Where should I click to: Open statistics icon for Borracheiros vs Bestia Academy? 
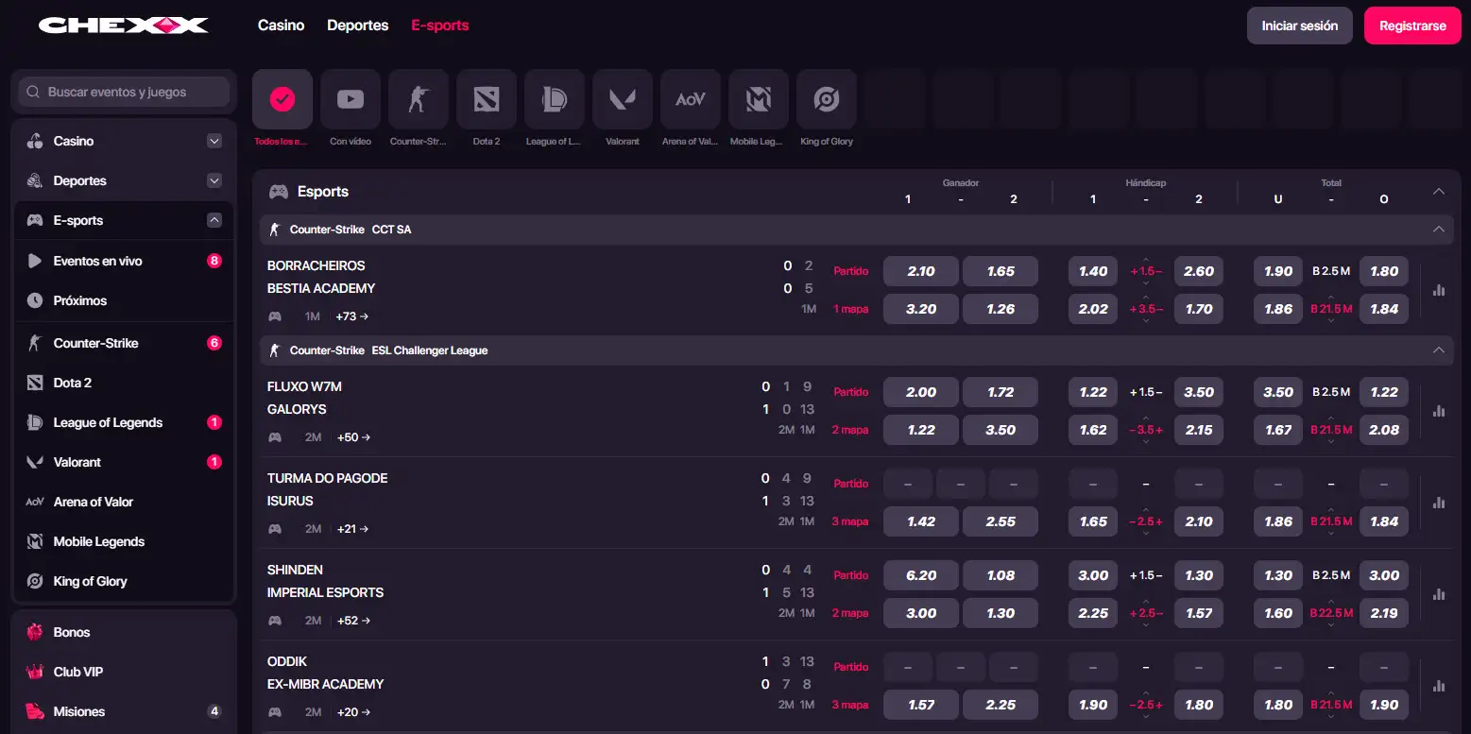tap(1439, 290)
